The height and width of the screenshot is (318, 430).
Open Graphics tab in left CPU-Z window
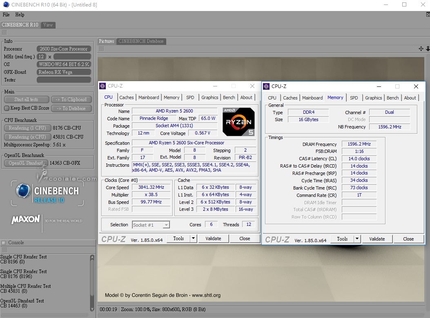point(210,97)
